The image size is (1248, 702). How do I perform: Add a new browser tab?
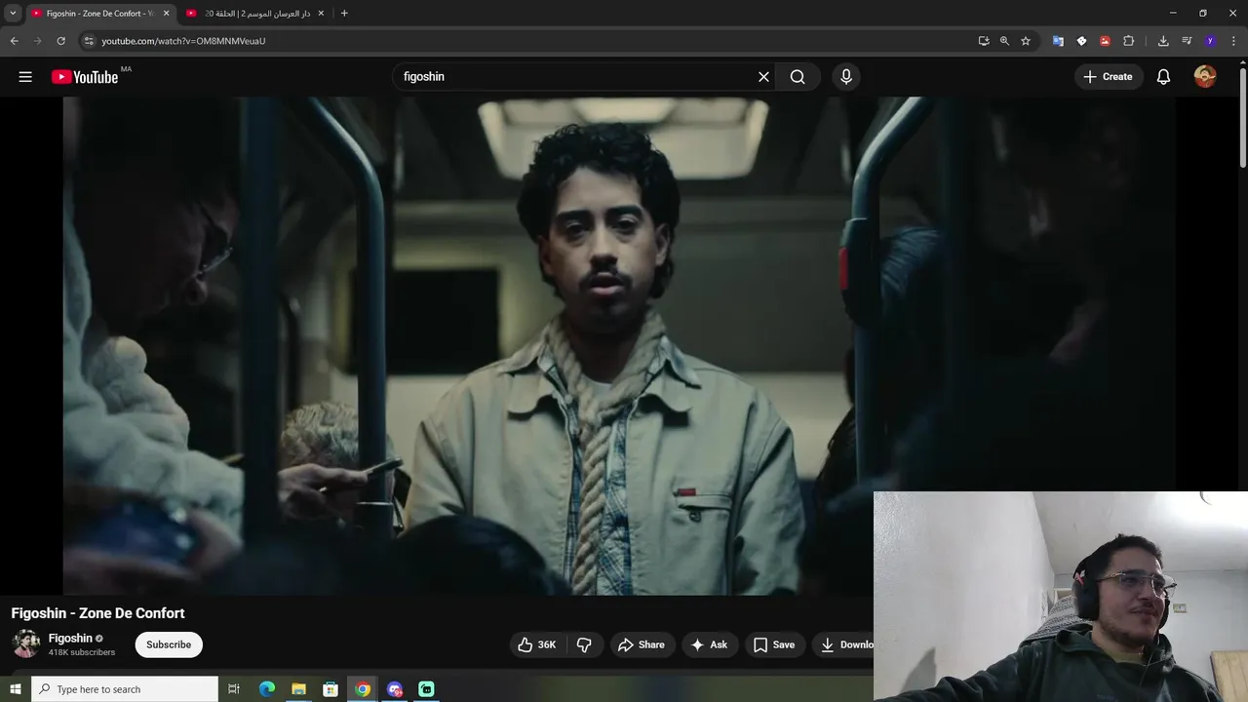(x=344, y=14)
